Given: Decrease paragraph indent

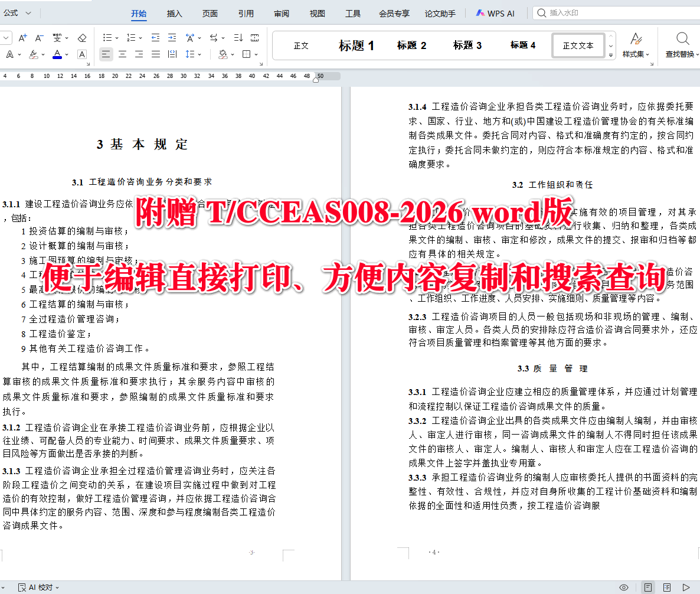Looking at the screenshot, I should click(155, 38).
